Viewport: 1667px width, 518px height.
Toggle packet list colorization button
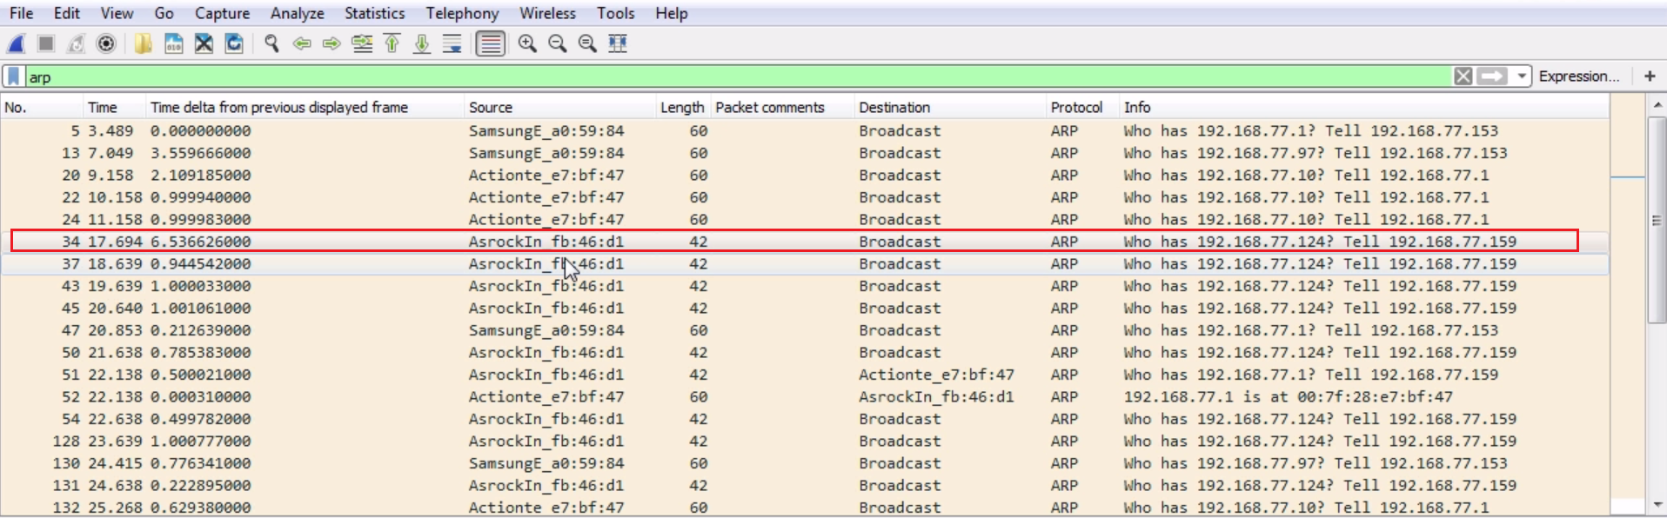tap(491, 43)
